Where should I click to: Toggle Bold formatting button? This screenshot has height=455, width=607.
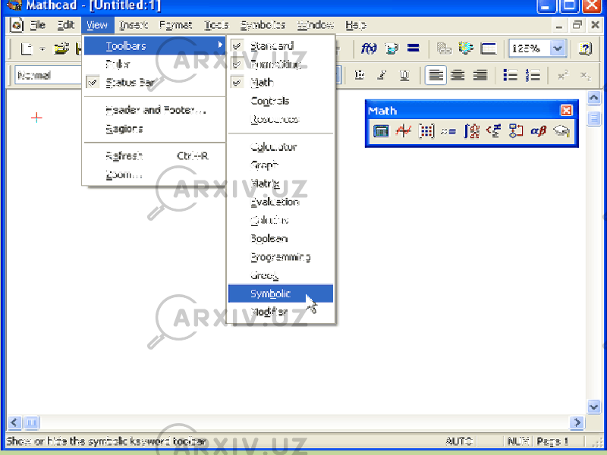click(x=360, y=75)
